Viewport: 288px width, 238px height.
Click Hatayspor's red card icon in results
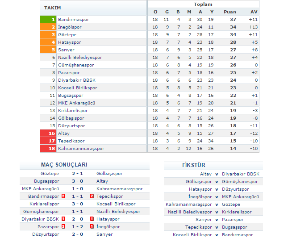tap(92, 219)
